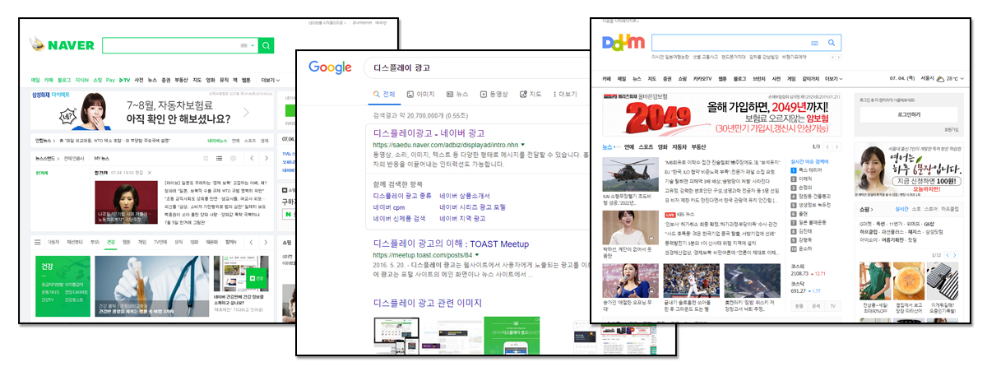This screenshot has width=987, height=376.
Task: Open related search 네이버 지역 광고
Action: coord(463,219)
